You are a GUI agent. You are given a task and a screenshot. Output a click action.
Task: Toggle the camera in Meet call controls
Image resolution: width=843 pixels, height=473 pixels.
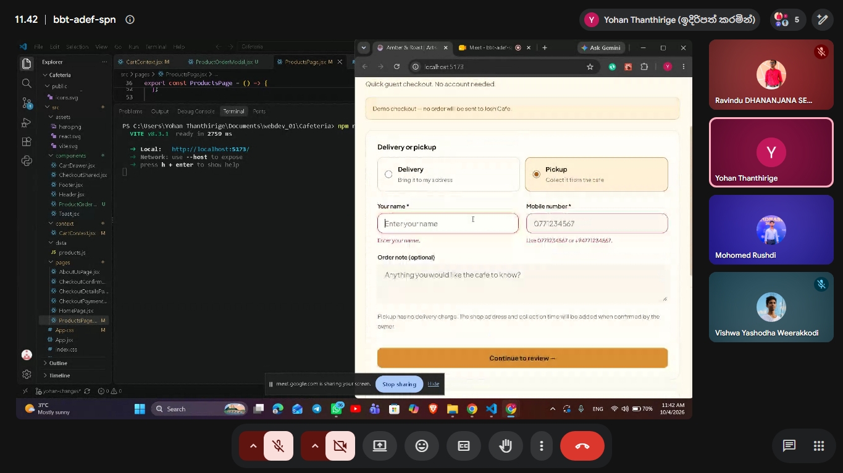click(x=340, y=446)
